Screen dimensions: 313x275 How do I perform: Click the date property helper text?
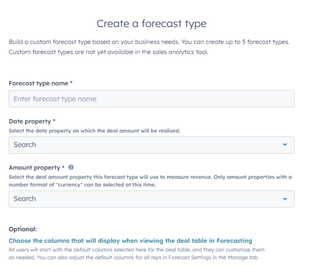click(x=94, y=131)
